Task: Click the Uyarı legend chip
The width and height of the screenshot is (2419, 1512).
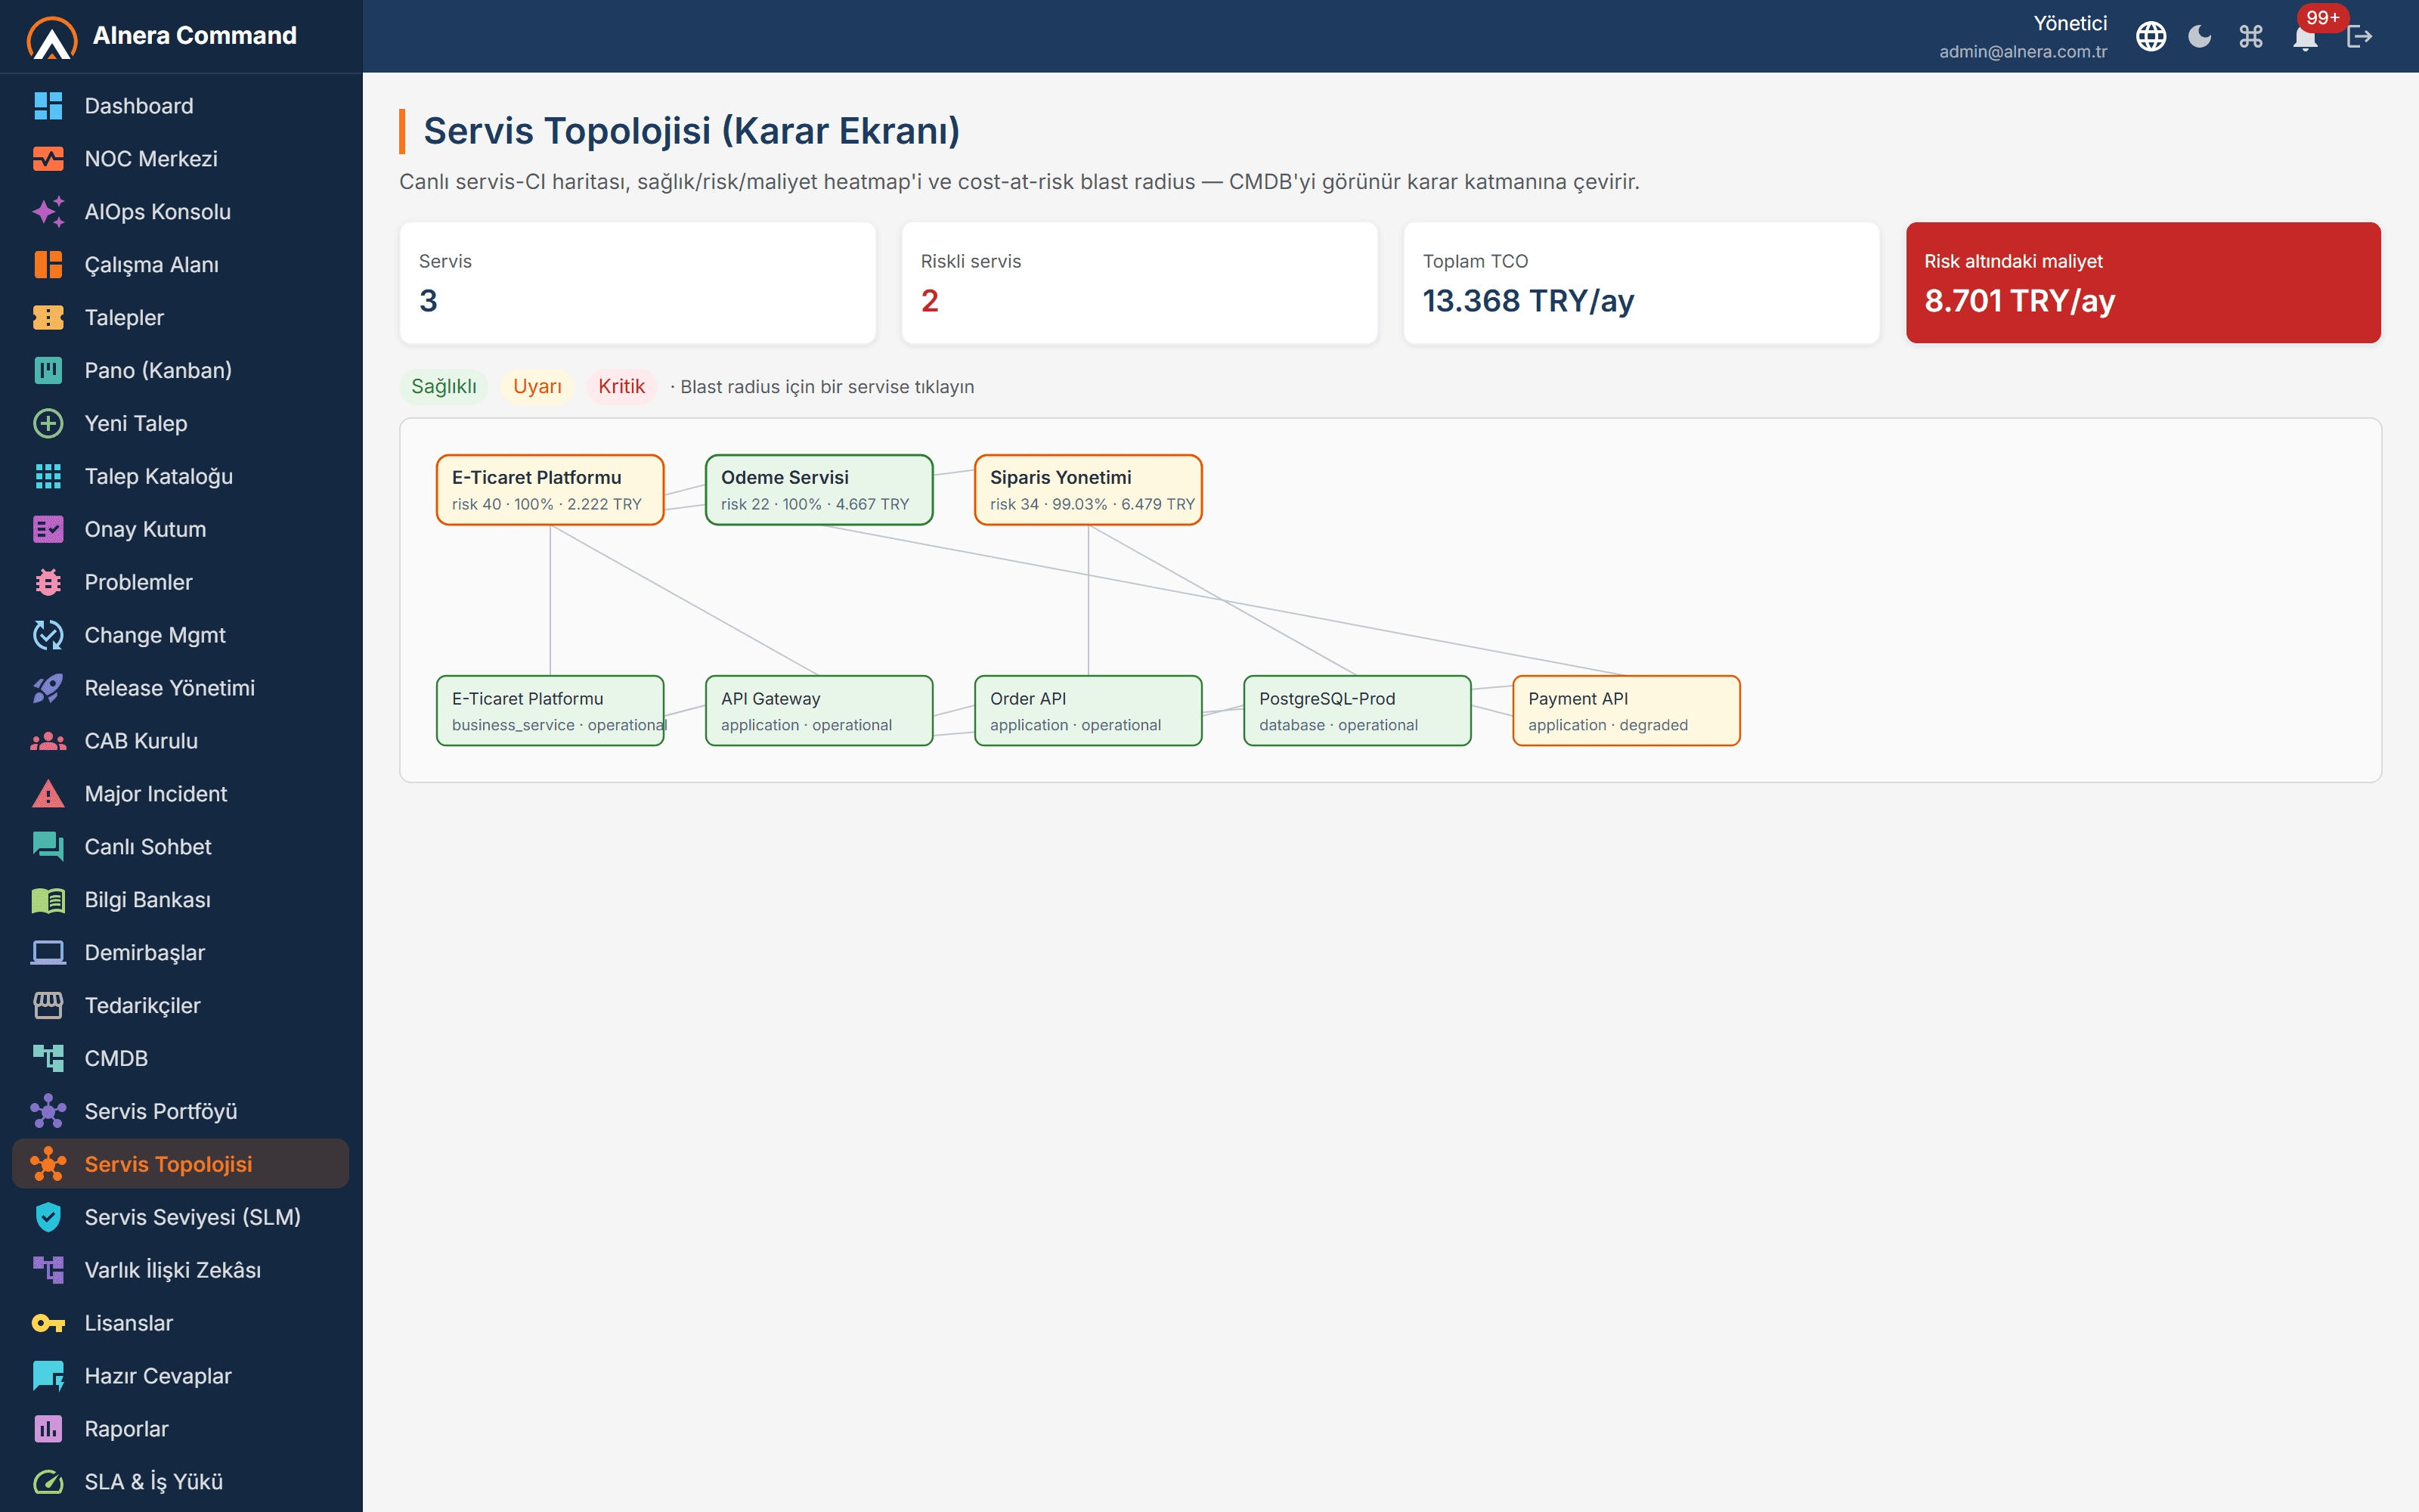Action: coord(537,387)
